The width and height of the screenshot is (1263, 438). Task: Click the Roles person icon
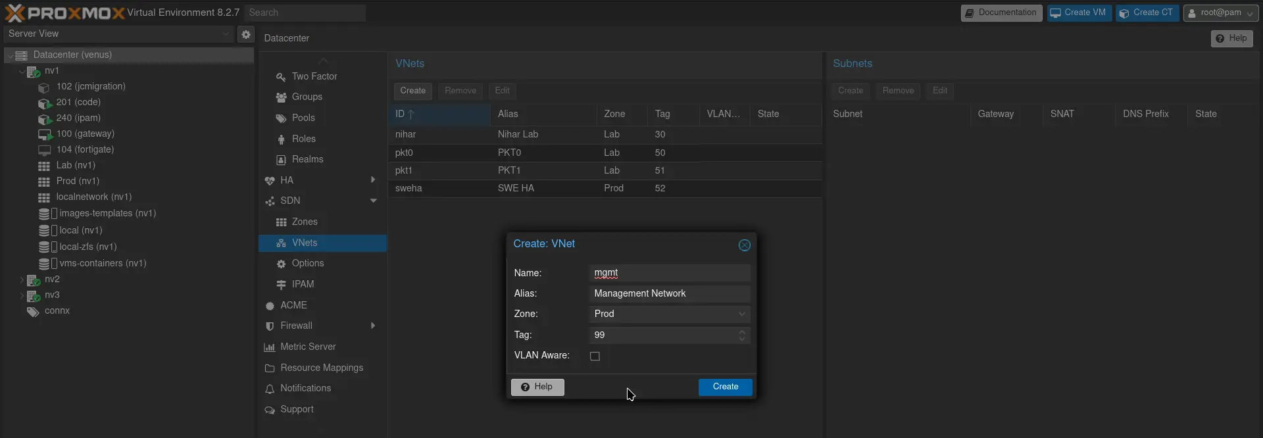[281, 139]
